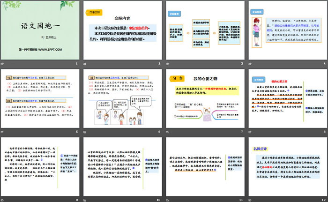Click the animation star icon under slide 3
The image size is (328, 202).
point(167,64)
